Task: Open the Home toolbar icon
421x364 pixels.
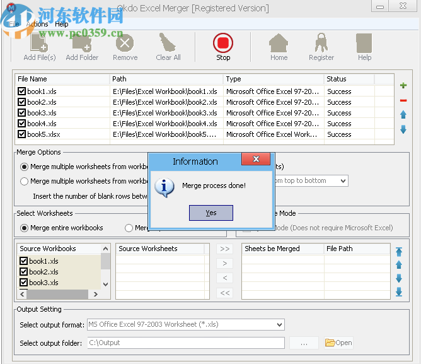Action: click(x=279, y=43)
